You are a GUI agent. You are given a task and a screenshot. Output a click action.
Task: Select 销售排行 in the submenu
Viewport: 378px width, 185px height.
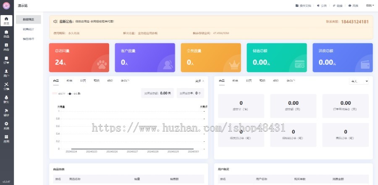tap(29, 39)
